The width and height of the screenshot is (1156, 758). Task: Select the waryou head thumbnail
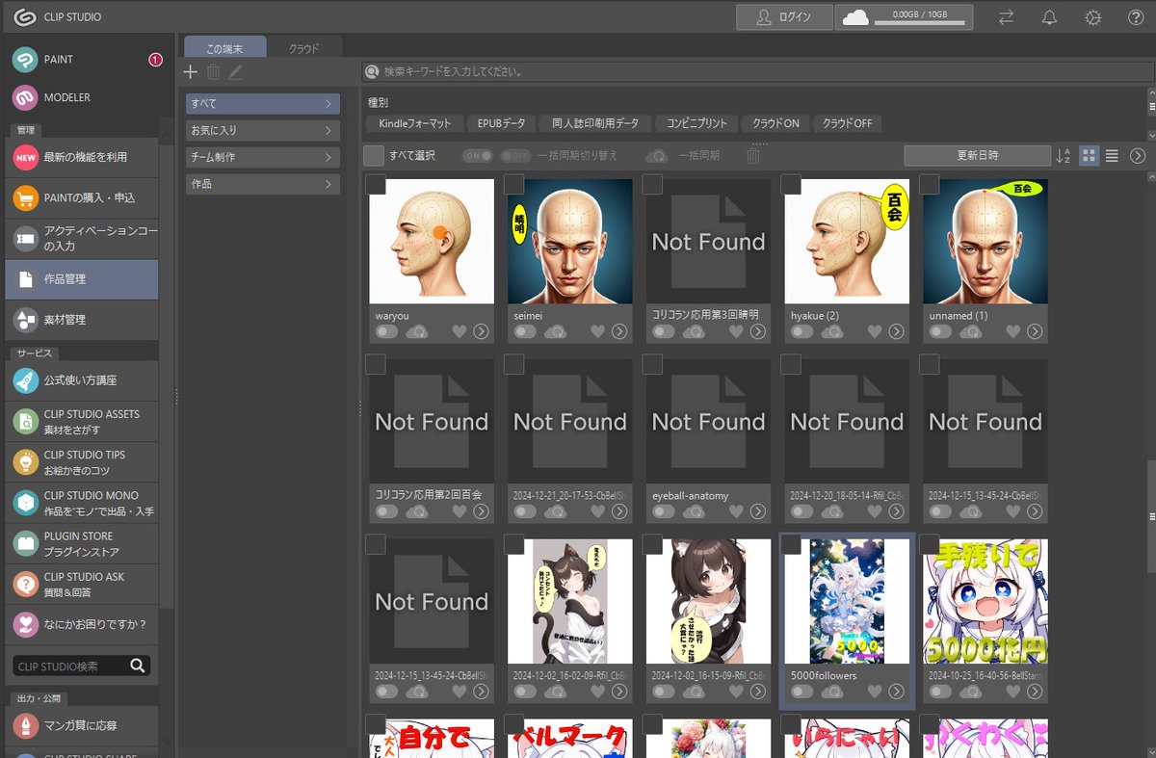coord(432,241)
